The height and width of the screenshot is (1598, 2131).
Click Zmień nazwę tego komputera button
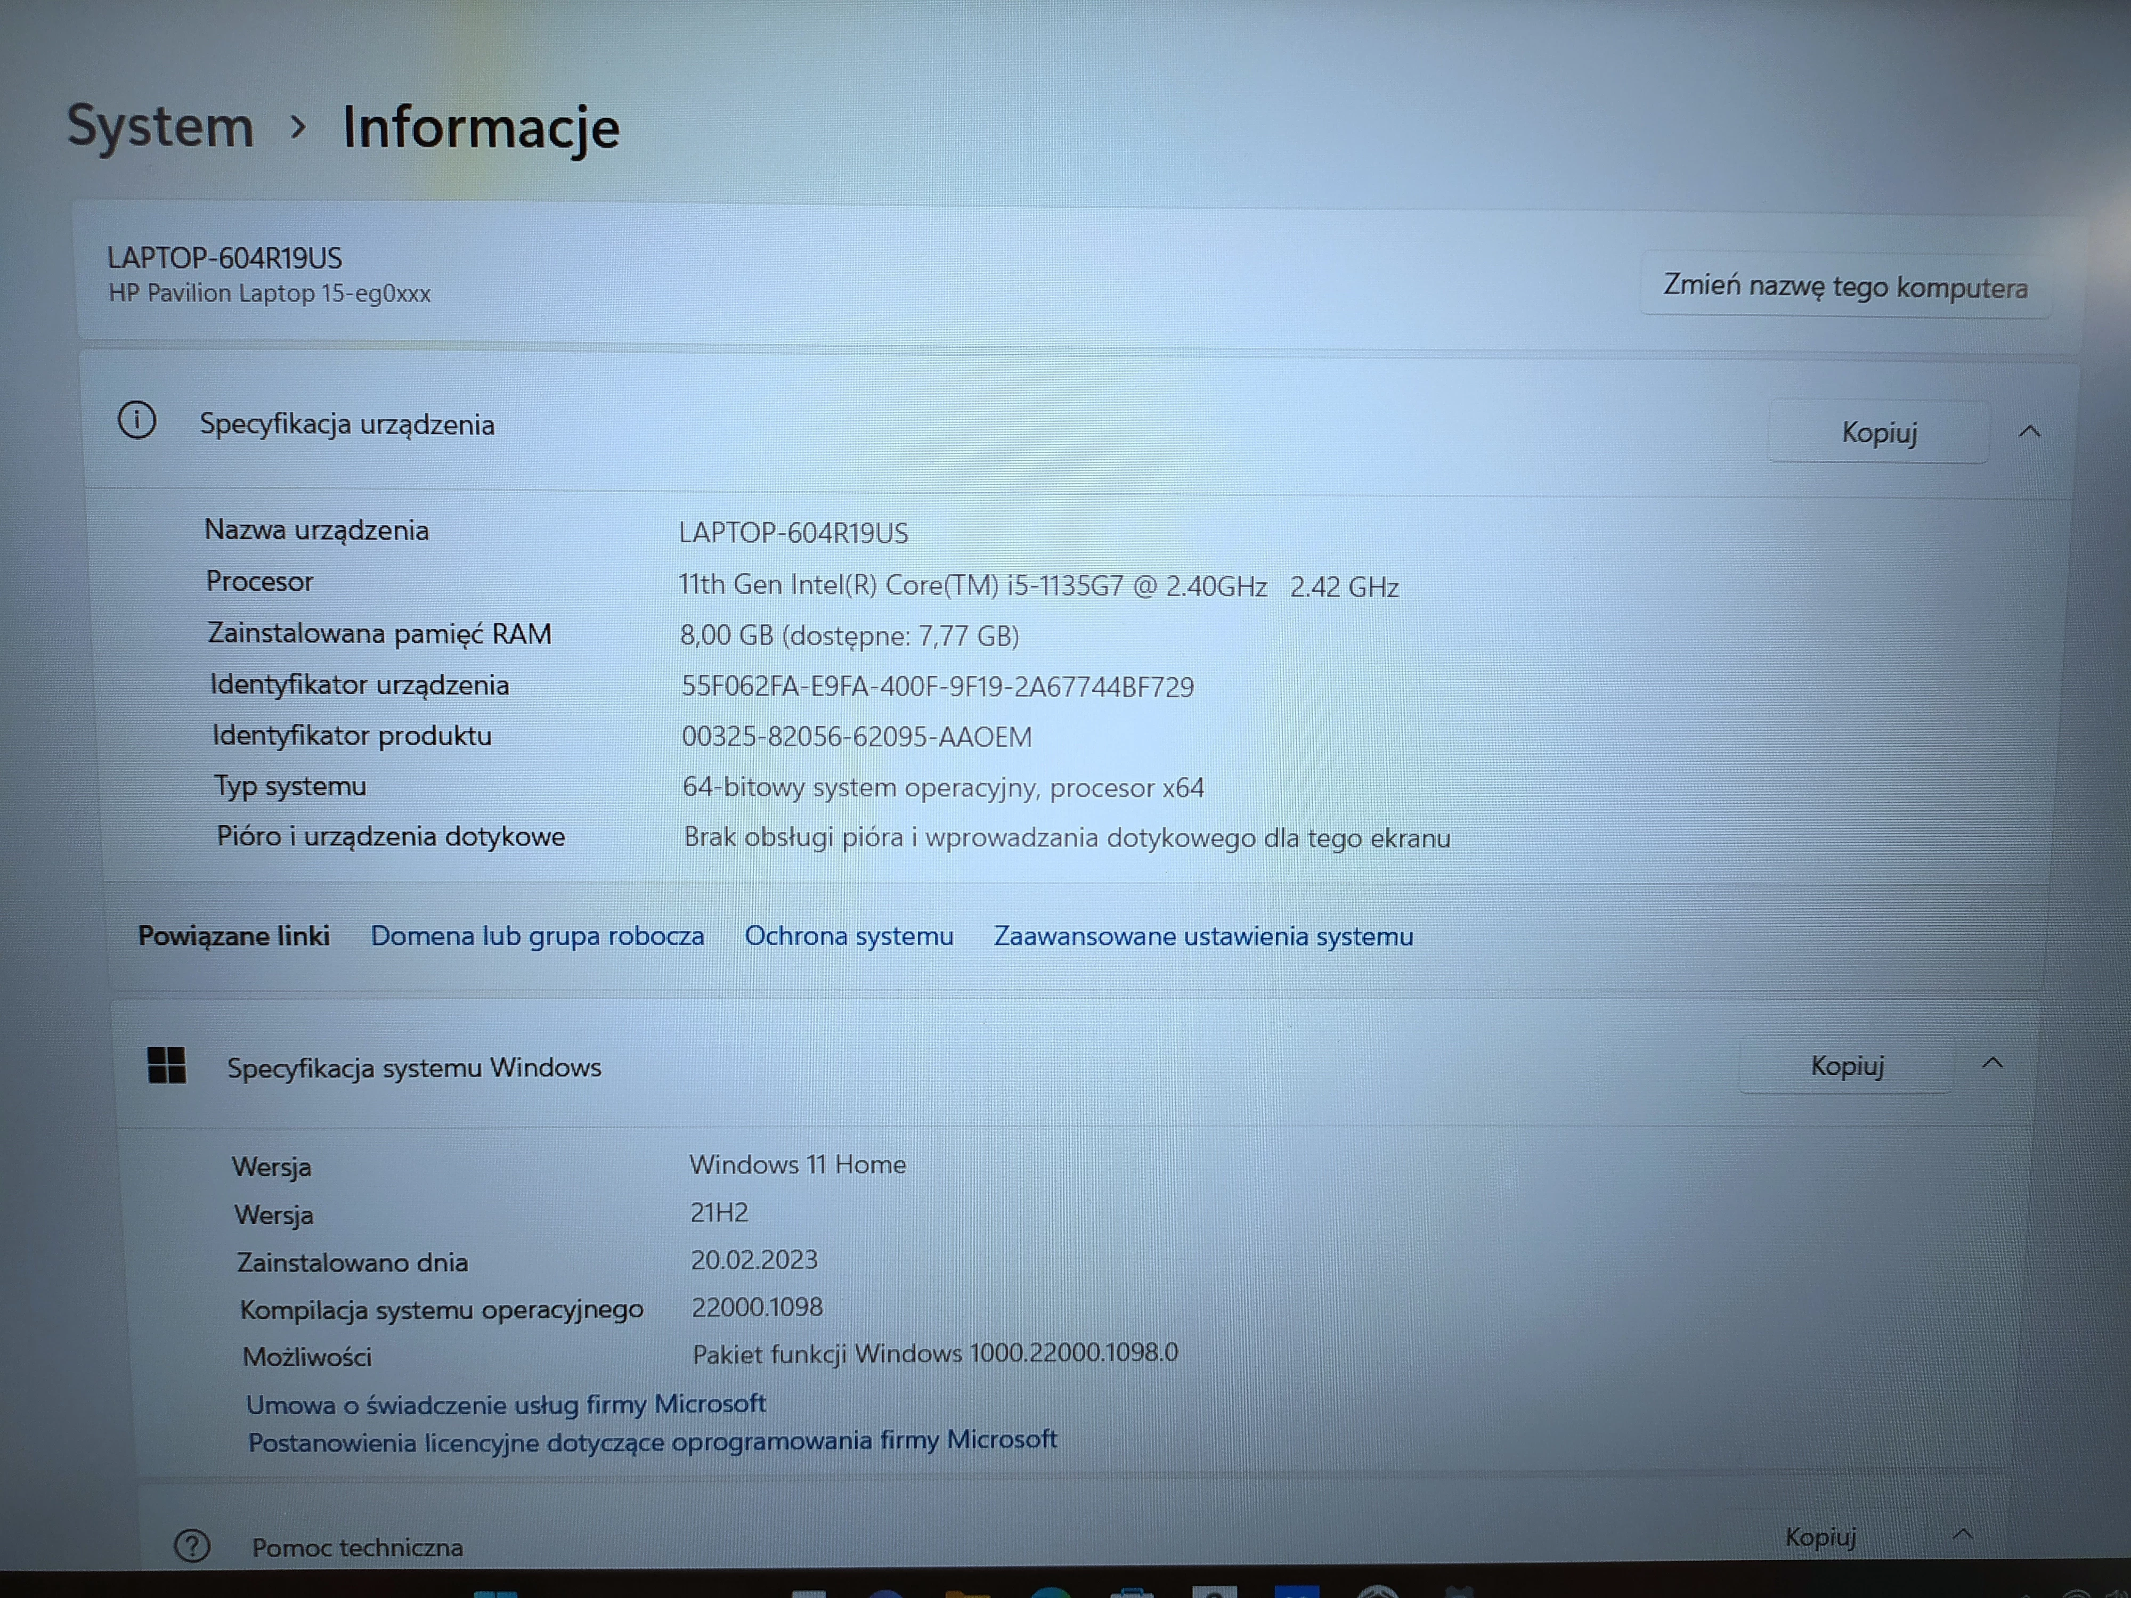pyautogui.click(x=1845, y=286)
